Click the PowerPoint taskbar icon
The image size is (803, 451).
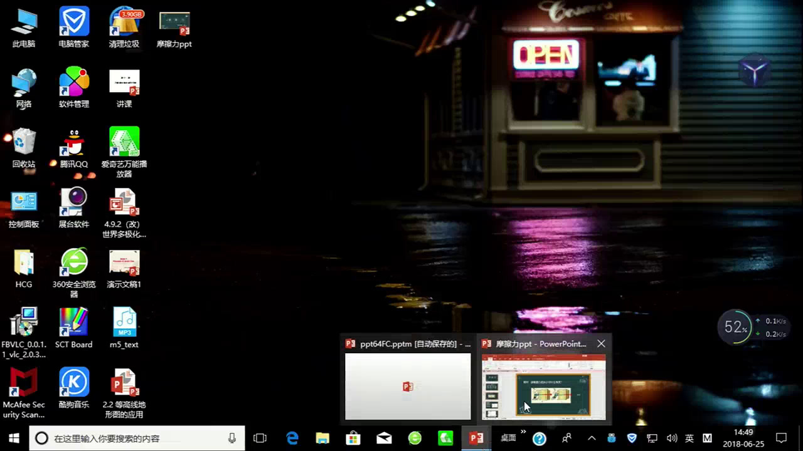click(x=476, y=438)
